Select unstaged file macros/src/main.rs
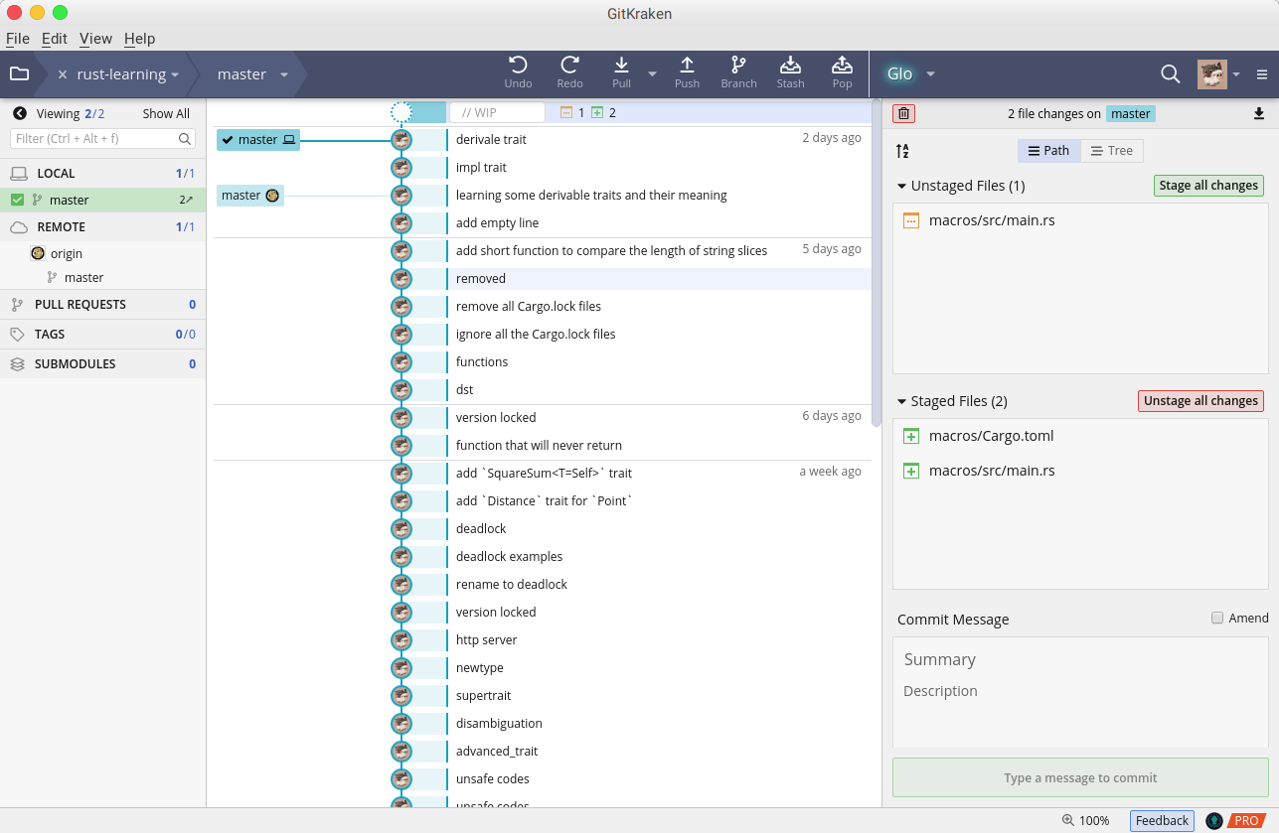The width and height of the screenshot is (1279, 833). click(x=1080, y=220)
